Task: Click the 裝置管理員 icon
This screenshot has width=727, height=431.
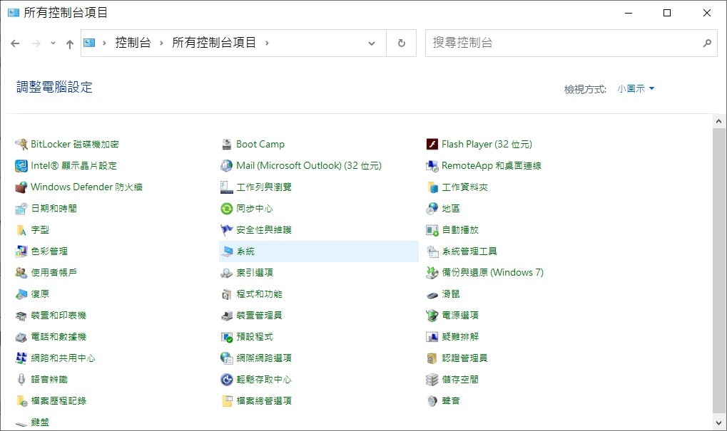Action: (227, 316)
